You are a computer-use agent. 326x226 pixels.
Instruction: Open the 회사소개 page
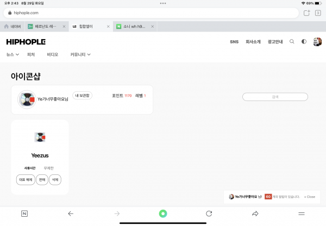(253, 42)
